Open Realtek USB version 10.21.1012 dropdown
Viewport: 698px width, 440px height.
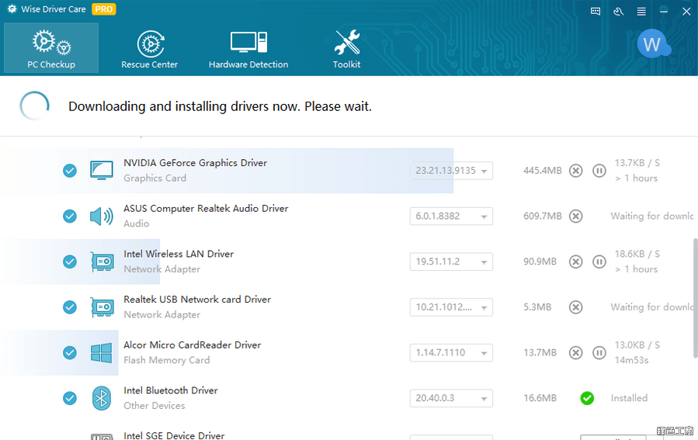[451, 307]
